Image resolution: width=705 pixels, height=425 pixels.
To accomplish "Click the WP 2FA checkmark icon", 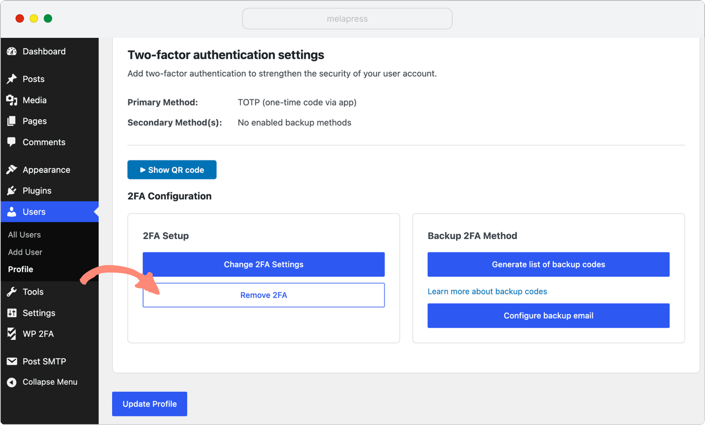I will pos(11,334).
